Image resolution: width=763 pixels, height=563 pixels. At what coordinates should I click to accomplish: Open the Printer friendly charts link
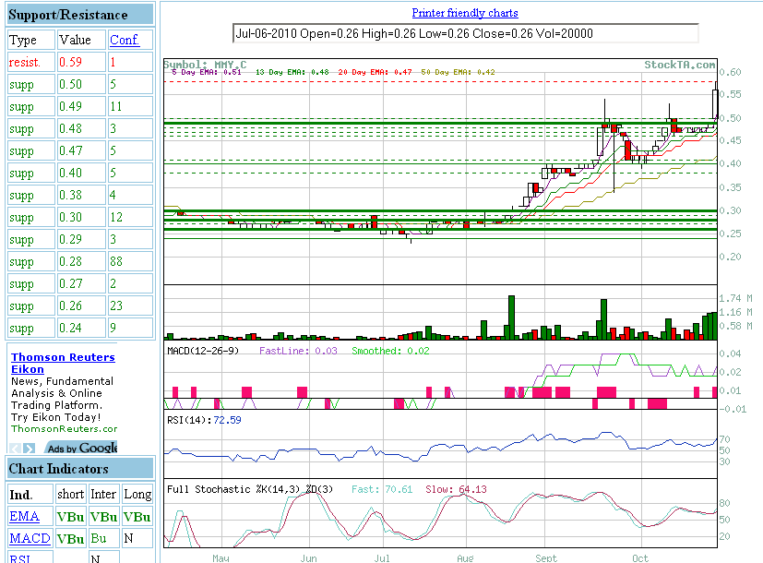pos(465,13)
